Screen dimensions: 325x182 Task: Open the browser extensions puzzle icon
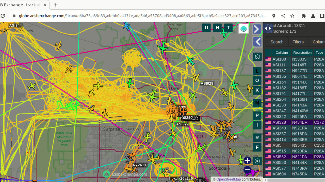coord(304,16)
